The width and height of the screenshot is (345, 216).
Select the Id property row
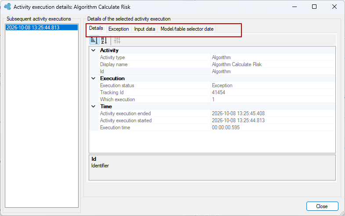(217, 71)
